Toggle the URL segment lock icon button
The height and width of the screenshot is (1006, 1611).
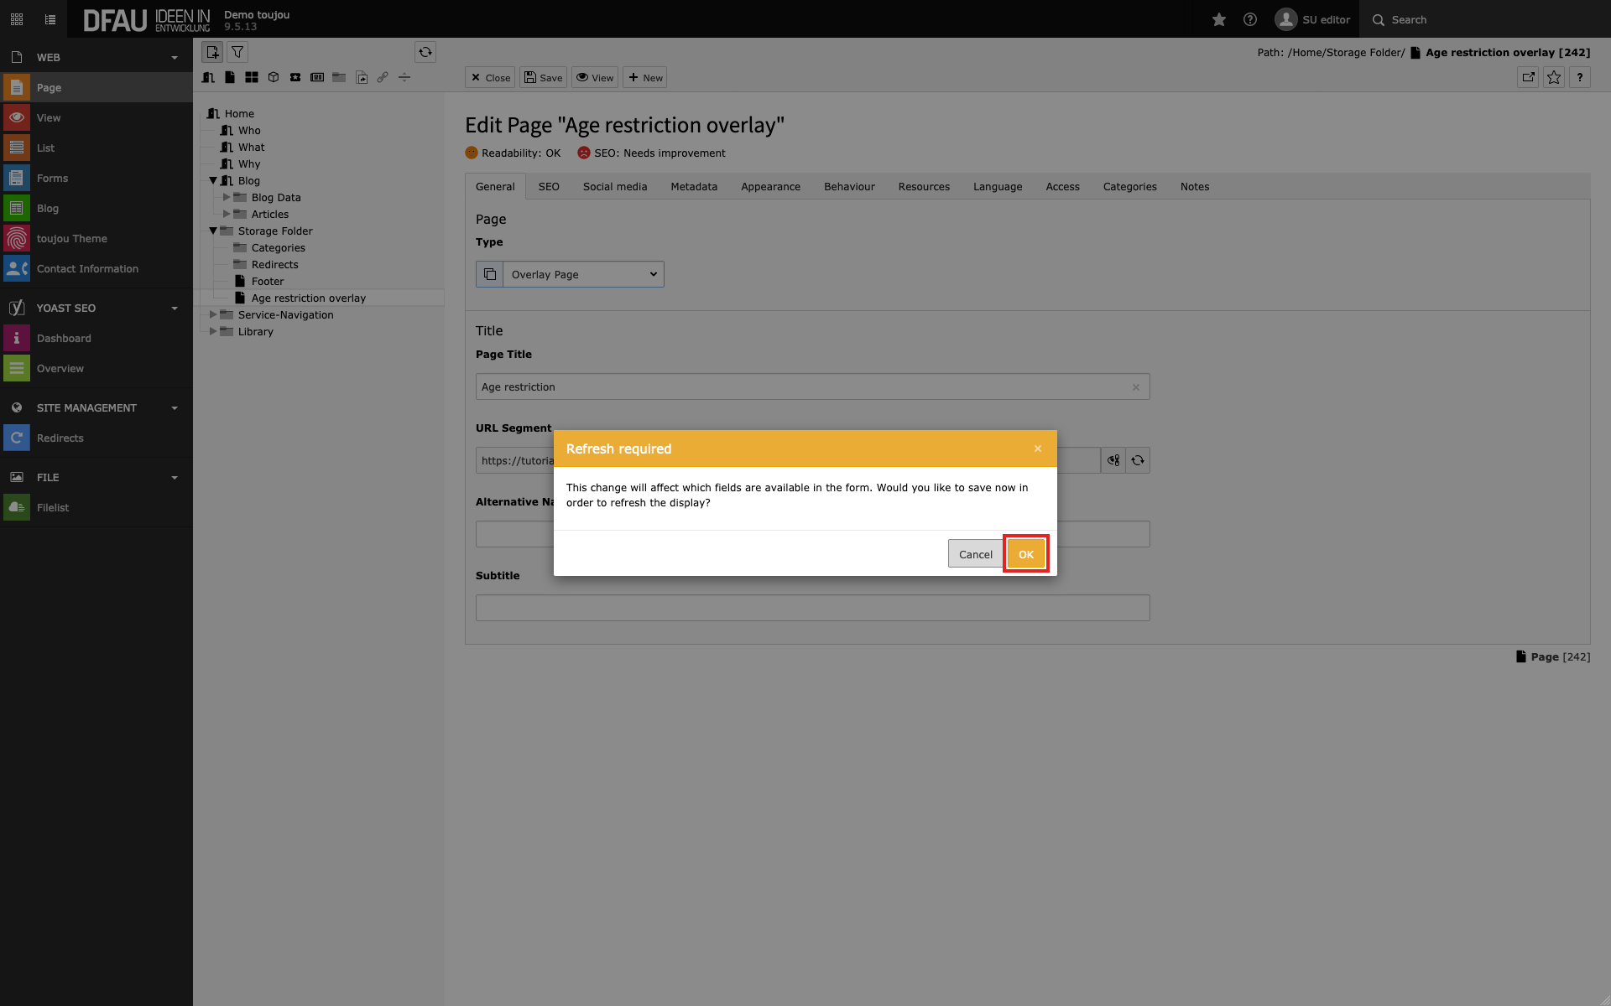[x=1113, y=460]
